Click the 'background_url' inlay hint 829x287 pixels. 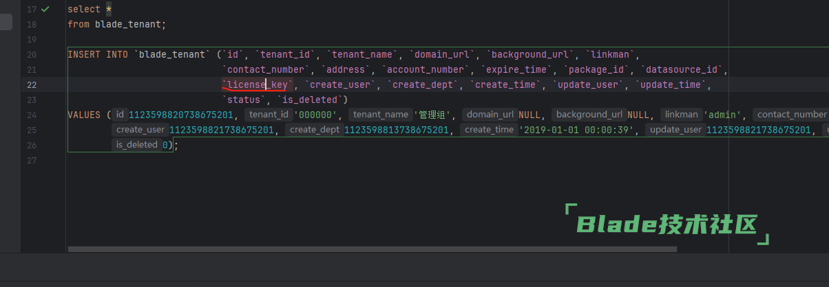click(589, 115)
